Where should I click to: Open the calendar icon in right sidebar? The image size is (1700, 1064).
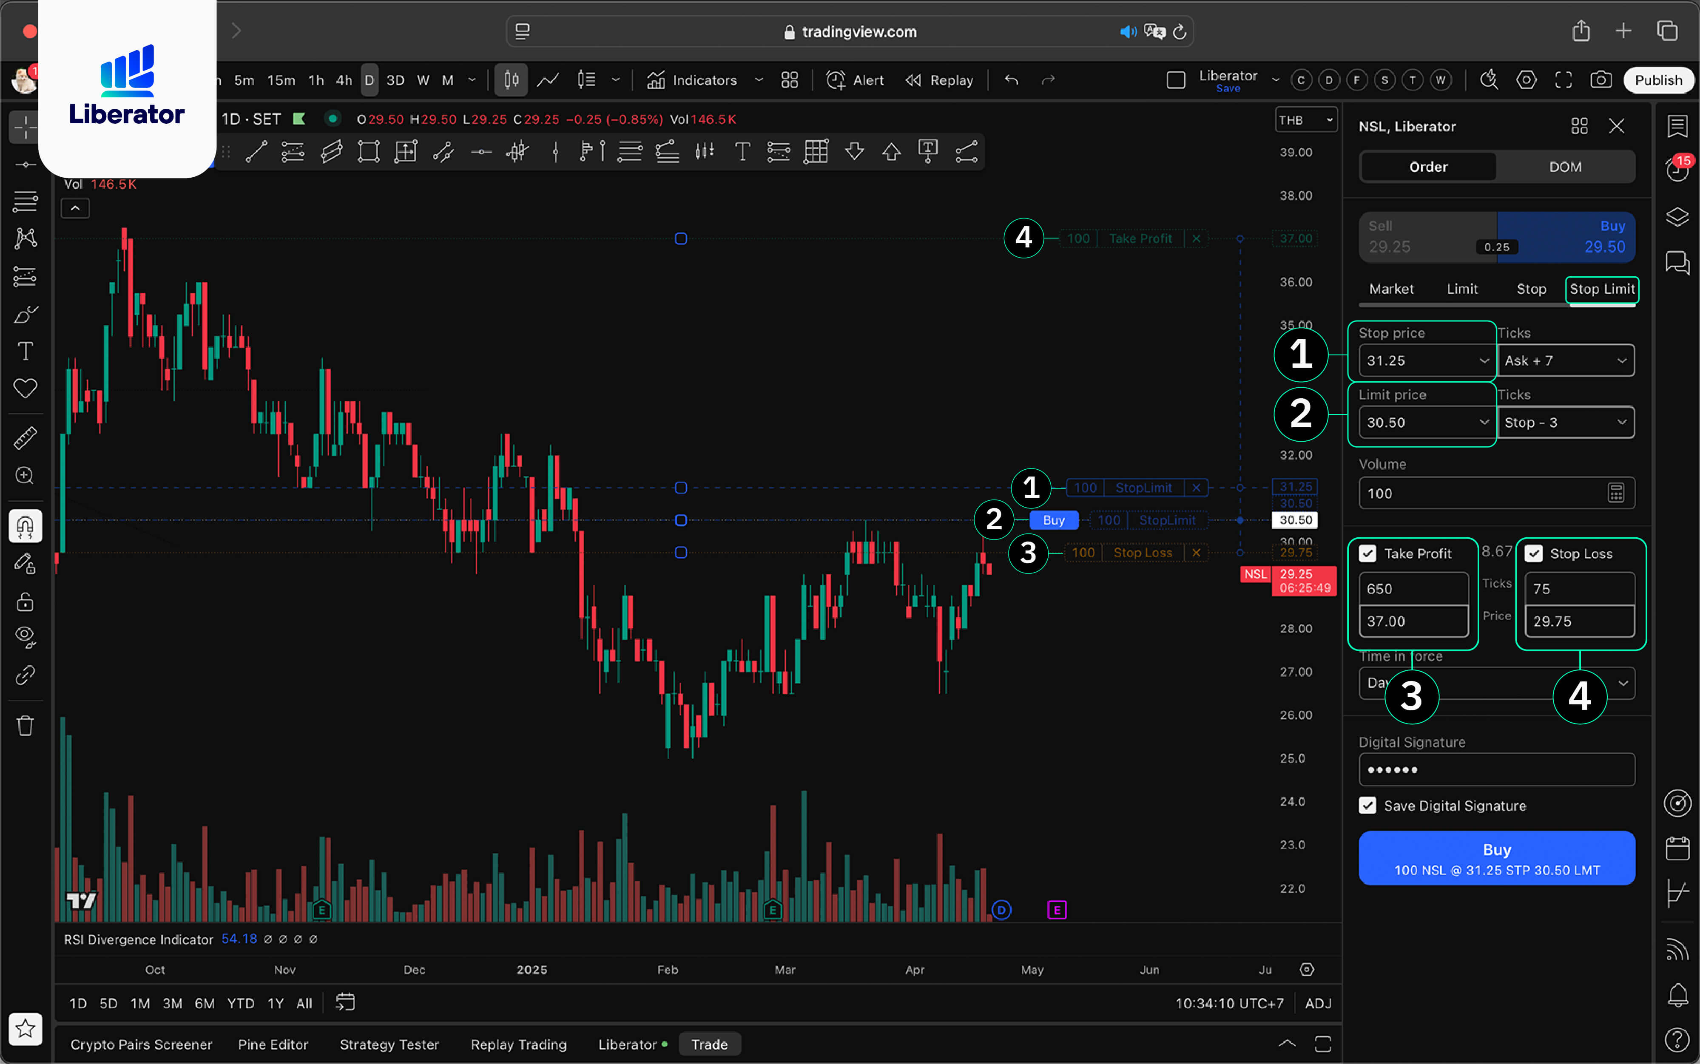coord(1677,848)
